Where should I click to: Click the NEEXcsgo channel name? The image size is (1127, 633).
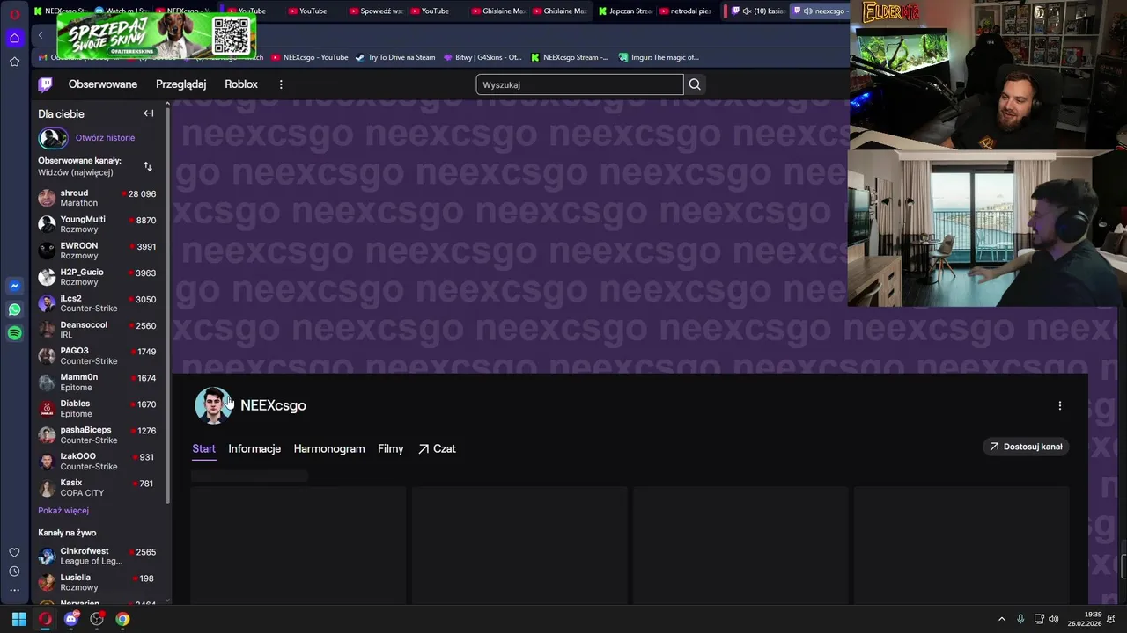pyautogui.click(x=273, y=405)
